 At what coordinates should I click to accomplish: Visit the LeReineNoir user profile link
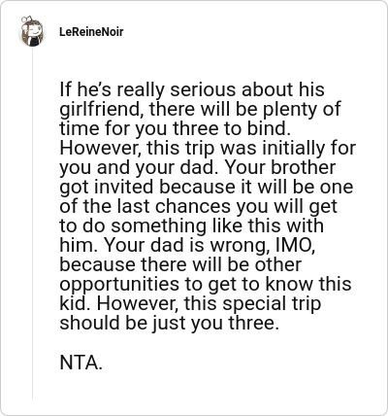click(91, 32)
